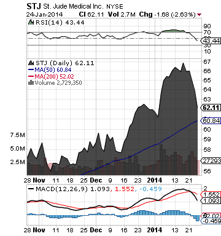Image resolution: width=221 pixels, height=236 pixels.
Task: Click 2014 on the price chart date axis
Action: coord(155,180)
